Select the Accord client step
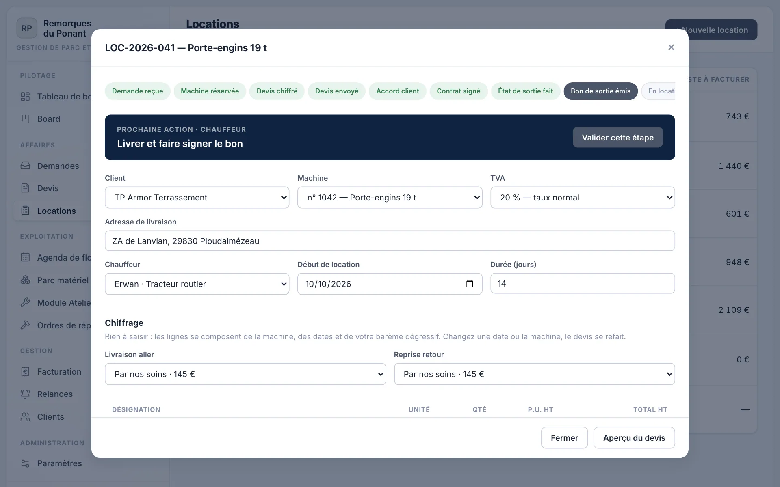The image size is (780, 487). click(397, 91)
